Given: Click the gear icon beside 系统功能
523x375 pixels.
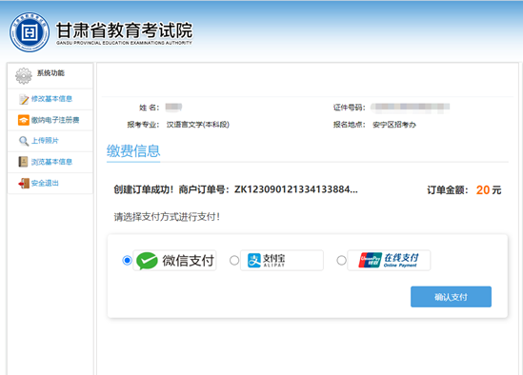Looking at the screenshot, I should (x=24, y=76).
